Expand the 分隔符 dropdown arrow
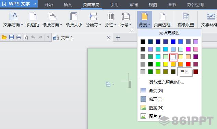 (x=100, y=25)
